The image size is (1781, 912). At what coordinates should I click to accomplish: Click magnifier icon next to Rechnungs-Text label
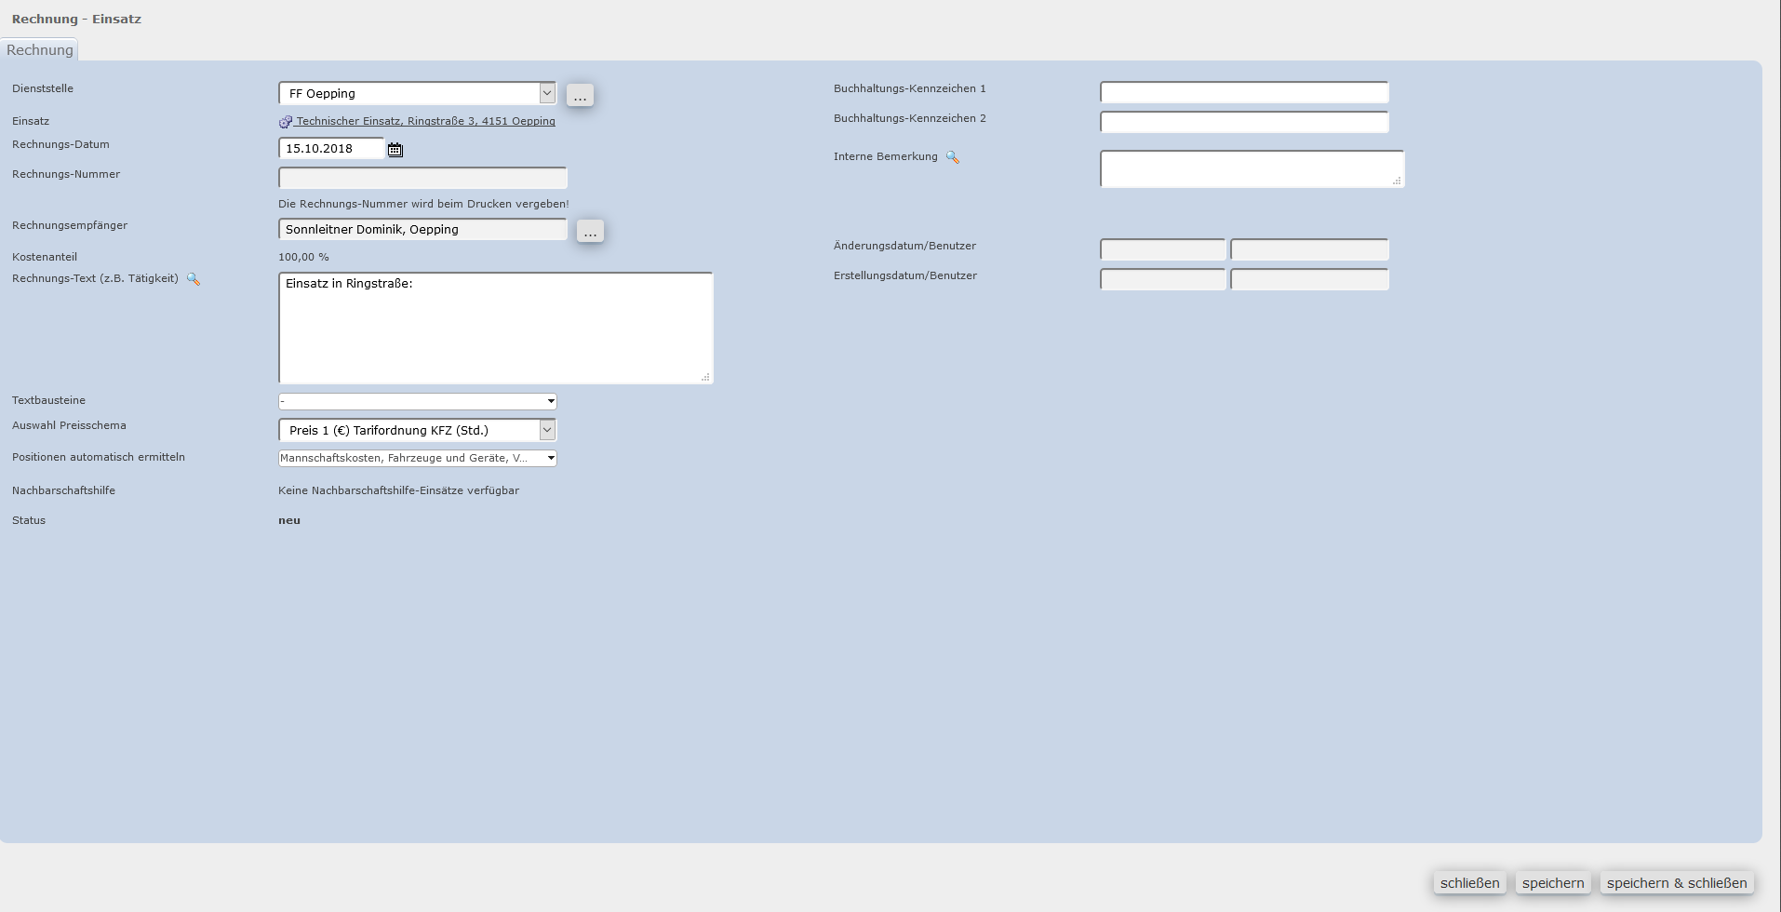[x=194, y=279]
